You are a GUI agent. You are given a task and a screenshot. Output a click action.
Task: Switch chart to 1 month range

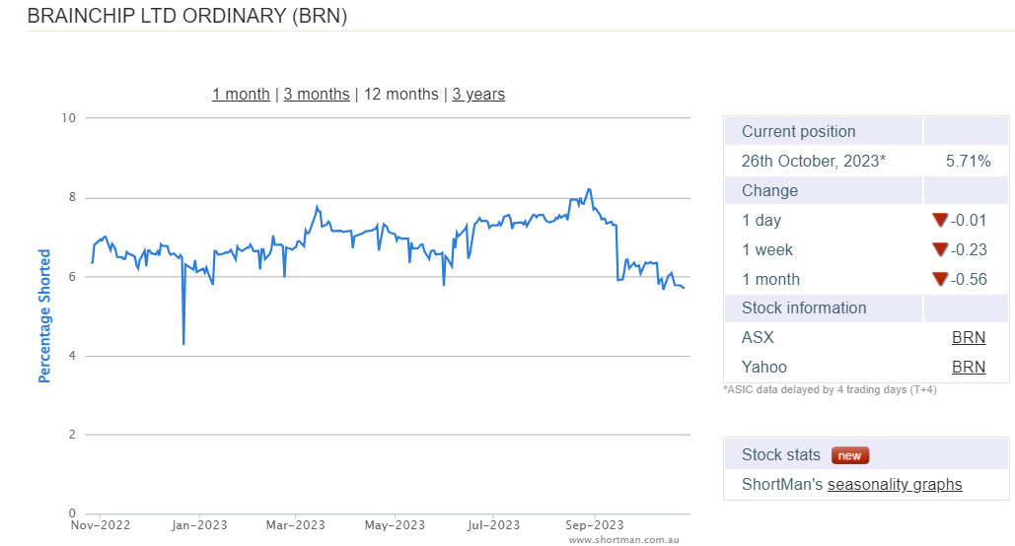tap(241, 95)
